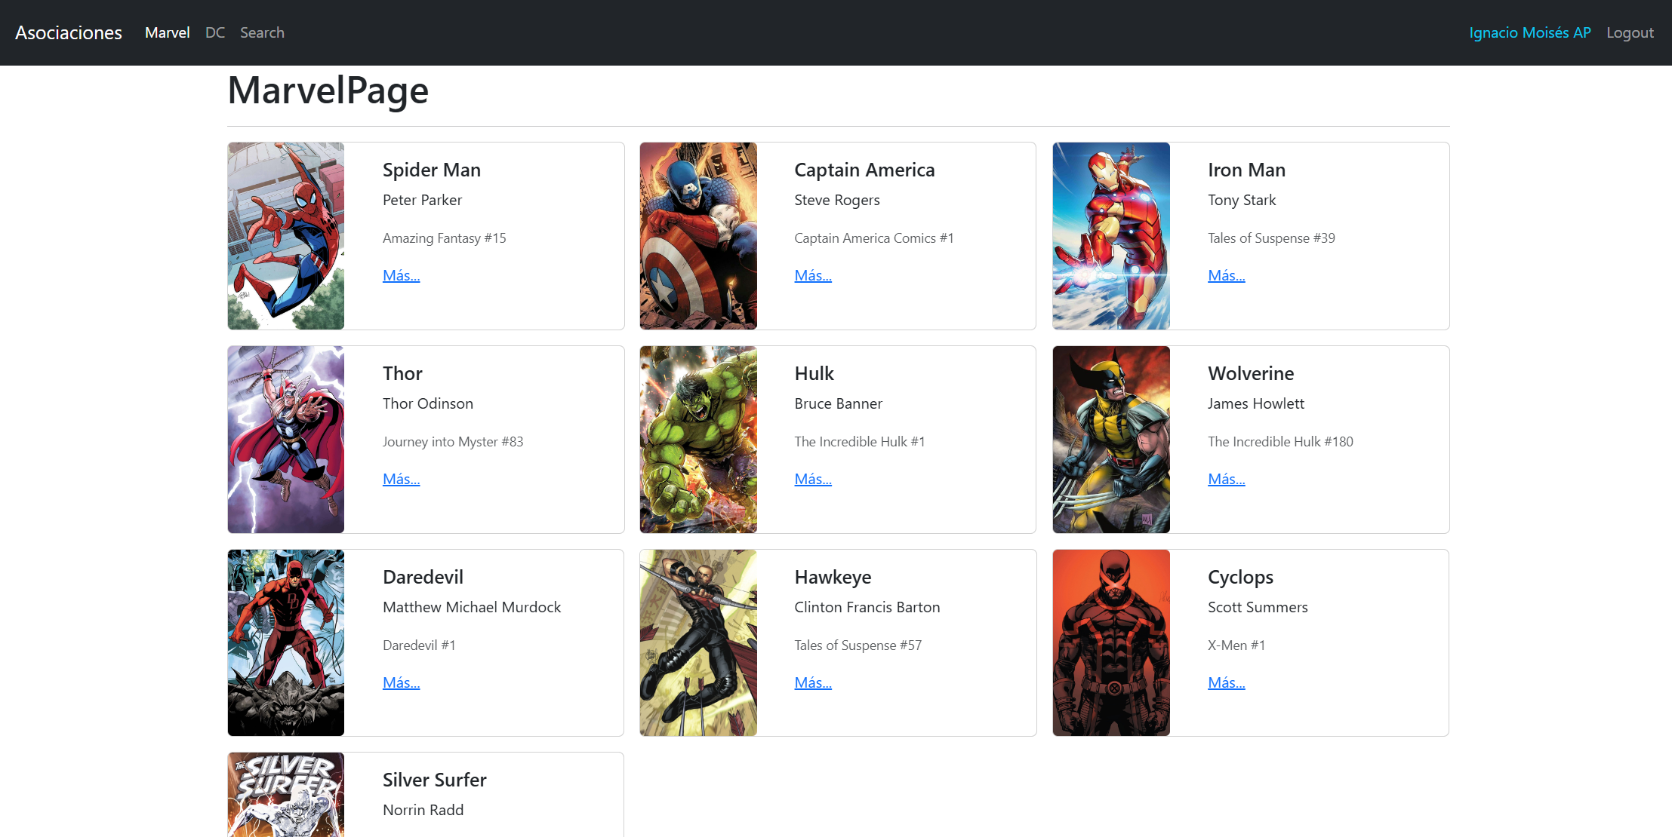The height and width of the screenshot is (837, 1672).
Task: Click the Thor Odinson name text
Action: (428, 403)
